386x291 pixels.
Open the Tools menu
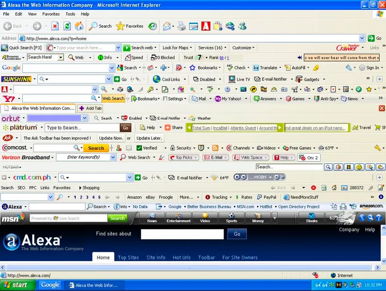click(70, 14)
